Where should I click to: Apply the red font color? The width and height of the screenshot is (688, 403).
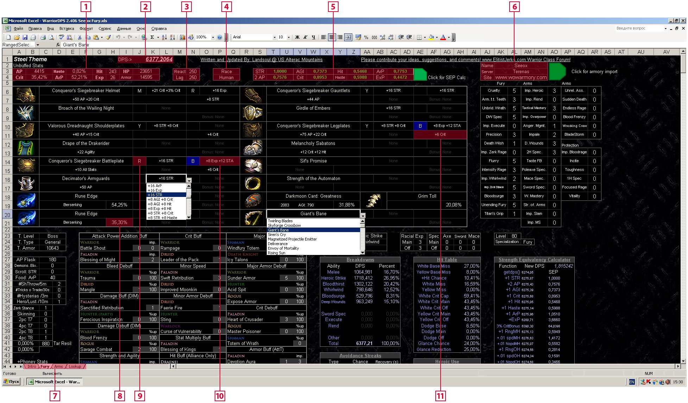click(443, 37)
